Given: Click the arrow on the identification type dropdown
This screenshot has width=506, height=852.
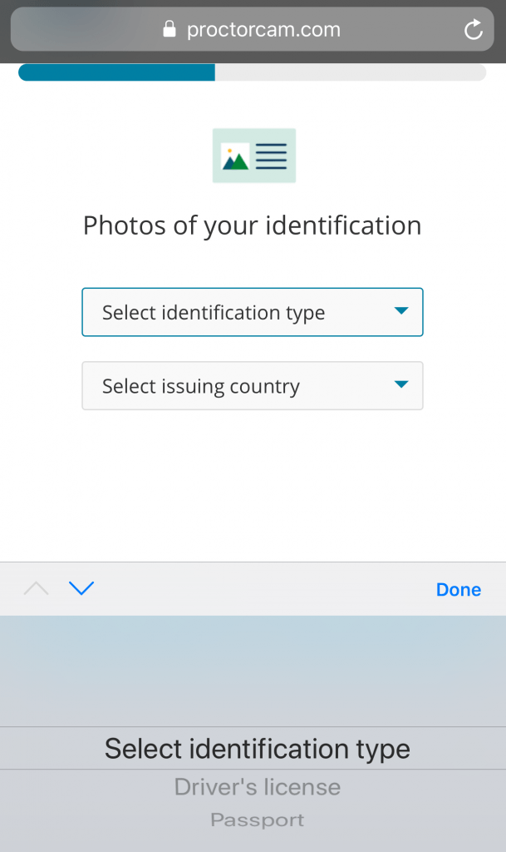Looking at the screenshot, I should click(x=401, y=311).
